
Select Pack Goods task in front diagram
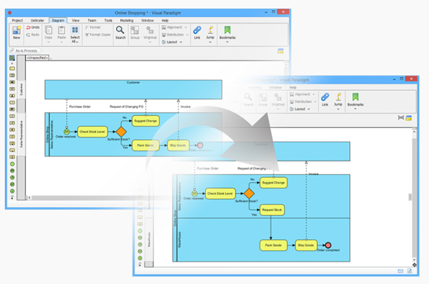click(273, 245)
